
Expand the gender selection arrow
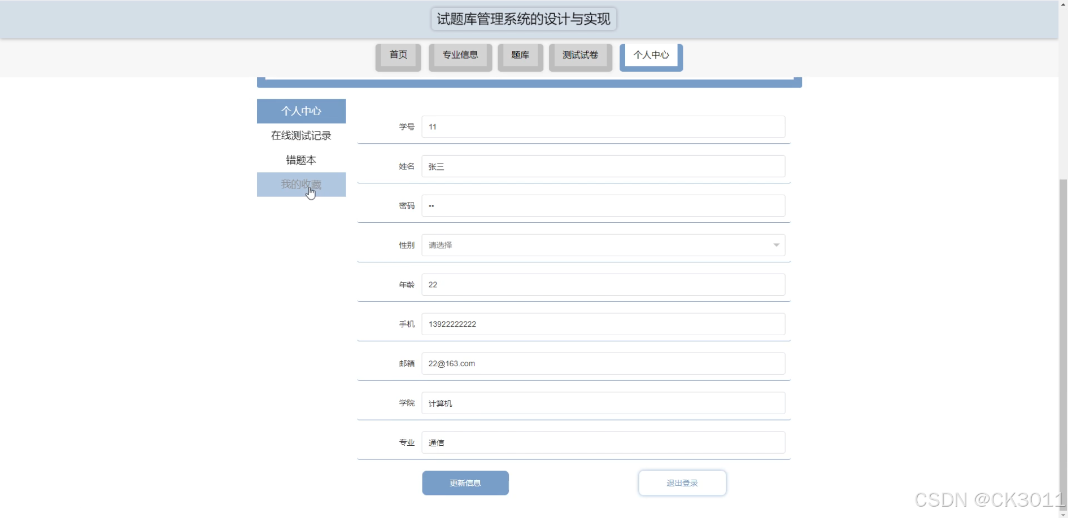tap(777, 245)
